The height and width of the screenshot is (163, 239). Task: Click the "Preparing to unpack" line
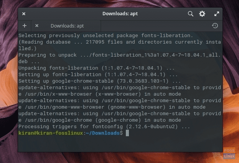(x=120, y=55)
